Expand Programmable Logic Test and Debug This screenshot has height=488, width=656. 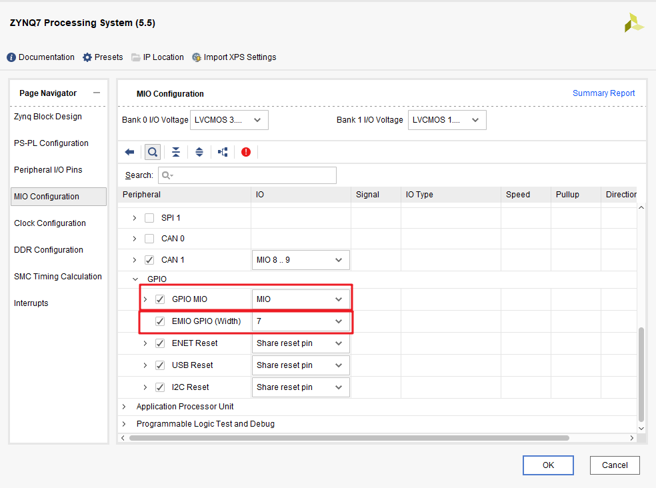[x=124, y=424]
